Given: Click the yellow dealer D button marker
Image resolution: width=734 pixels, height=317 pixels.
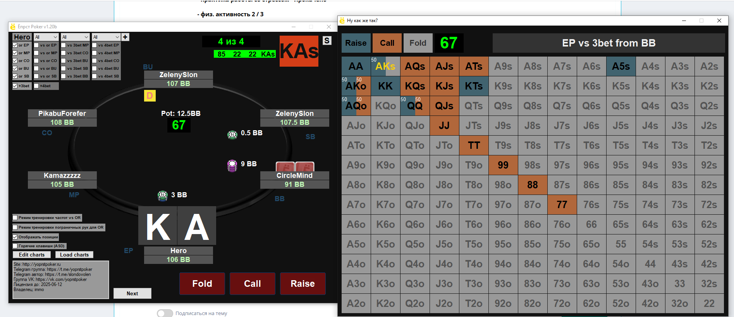Looking at the screenshot, I should point(150,95).
